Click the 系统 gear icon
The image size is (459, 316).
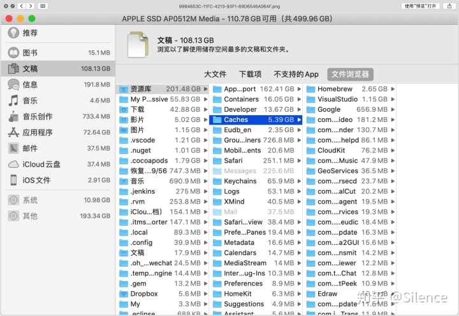pyautogui.click(x=13, y=200)
